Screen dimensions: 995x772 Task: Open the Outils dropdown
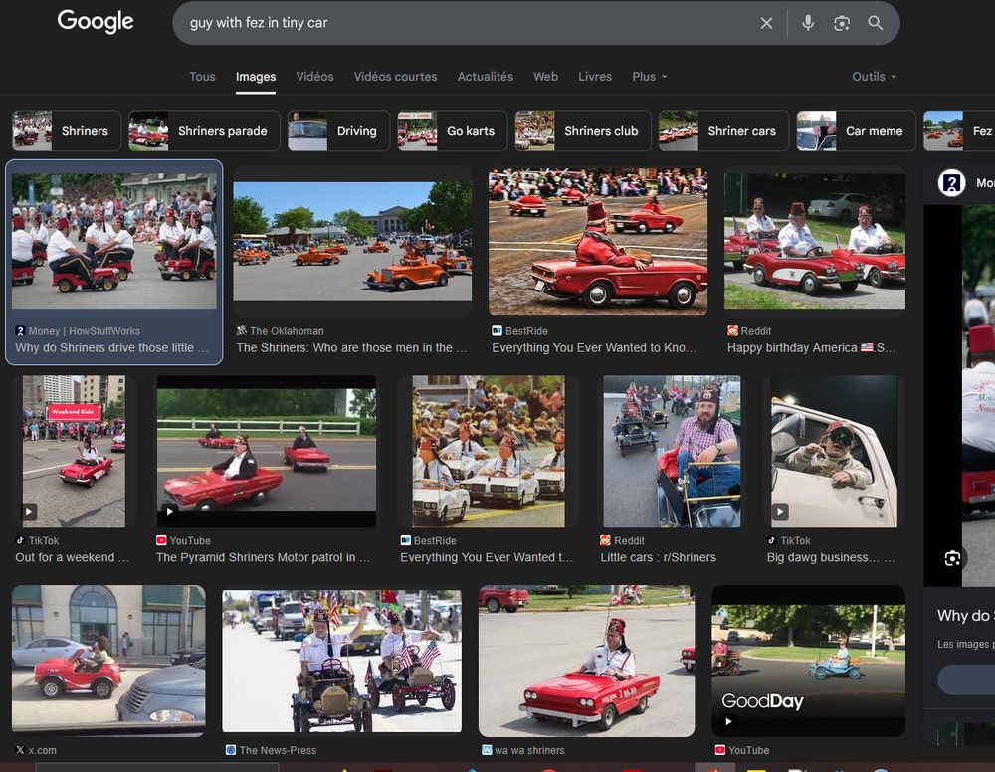(874, 77)
